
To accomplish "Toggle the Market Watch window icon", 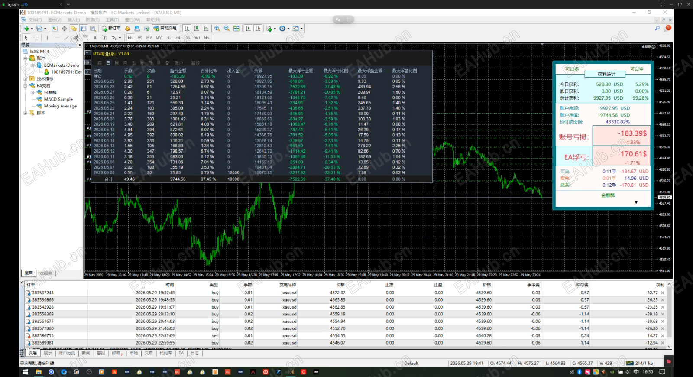I will point(55,28).
